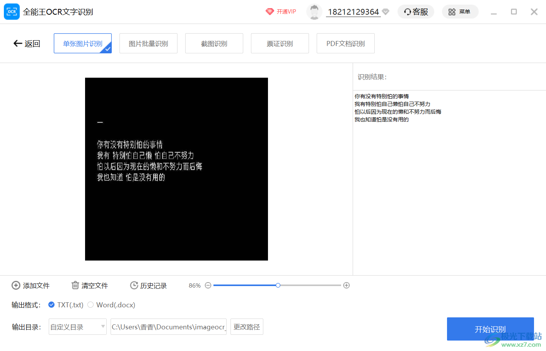Switch to 票证识别 tab
This screenshot has height=351, width=546.
tap(280, 43)
